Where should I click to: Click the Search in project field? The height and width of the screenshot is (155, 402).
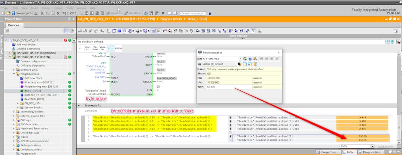[x=192, y=13]
